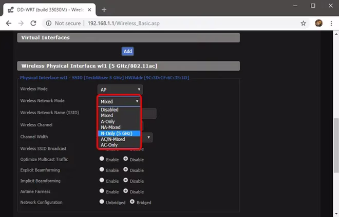Enable Airtime Fairness
Image resolution: width=339 pixels, height=217 pixels.
point(102,191)
